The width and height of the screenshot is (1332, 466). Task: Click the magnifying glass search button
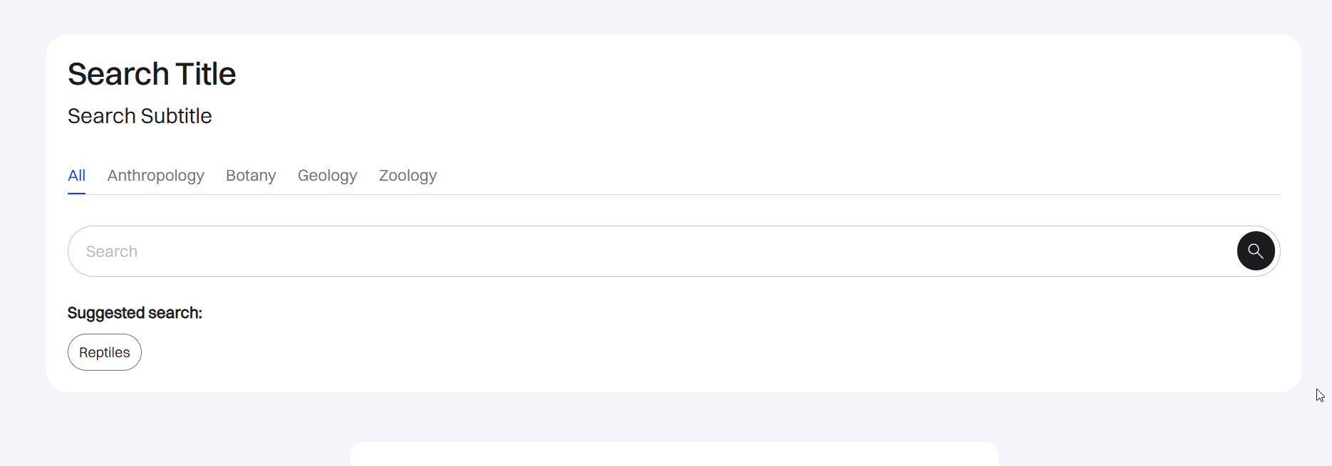point(1255,251)
